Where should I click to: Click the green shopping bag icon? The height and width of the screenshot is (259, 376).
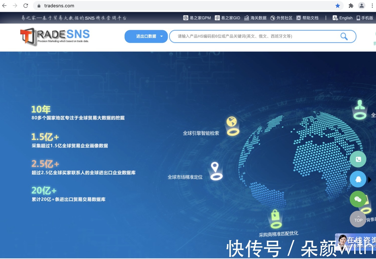click(275, 219)
